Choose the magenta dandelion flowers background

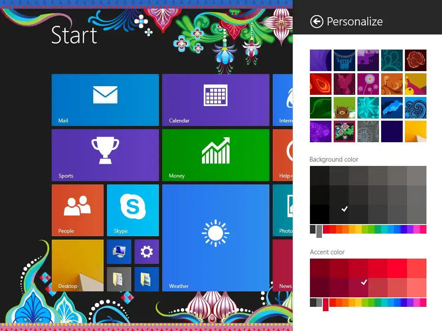click(x=368, y=84)
